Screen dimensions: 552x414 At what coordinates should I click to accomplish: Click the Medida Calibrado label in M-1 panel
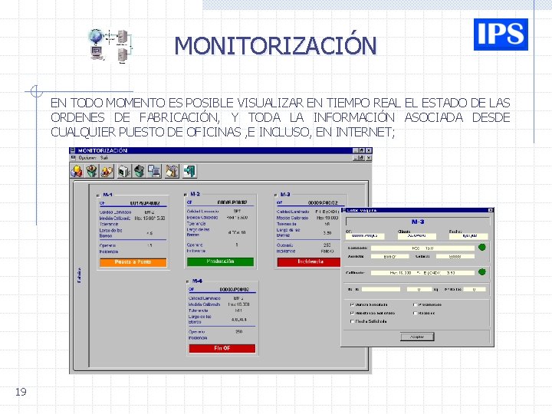click(x=115, y=219)
